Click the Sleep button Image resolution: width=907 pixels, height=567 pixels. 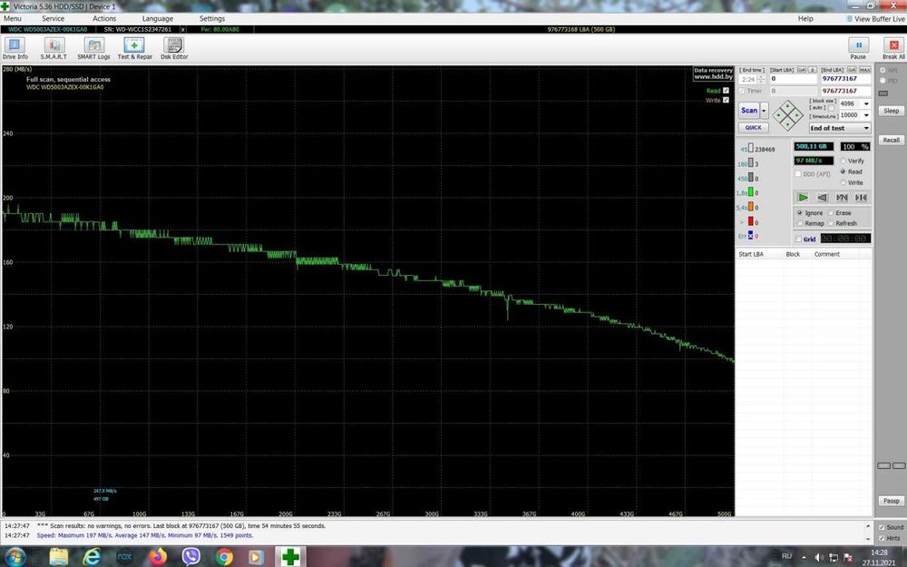[891, 111]
